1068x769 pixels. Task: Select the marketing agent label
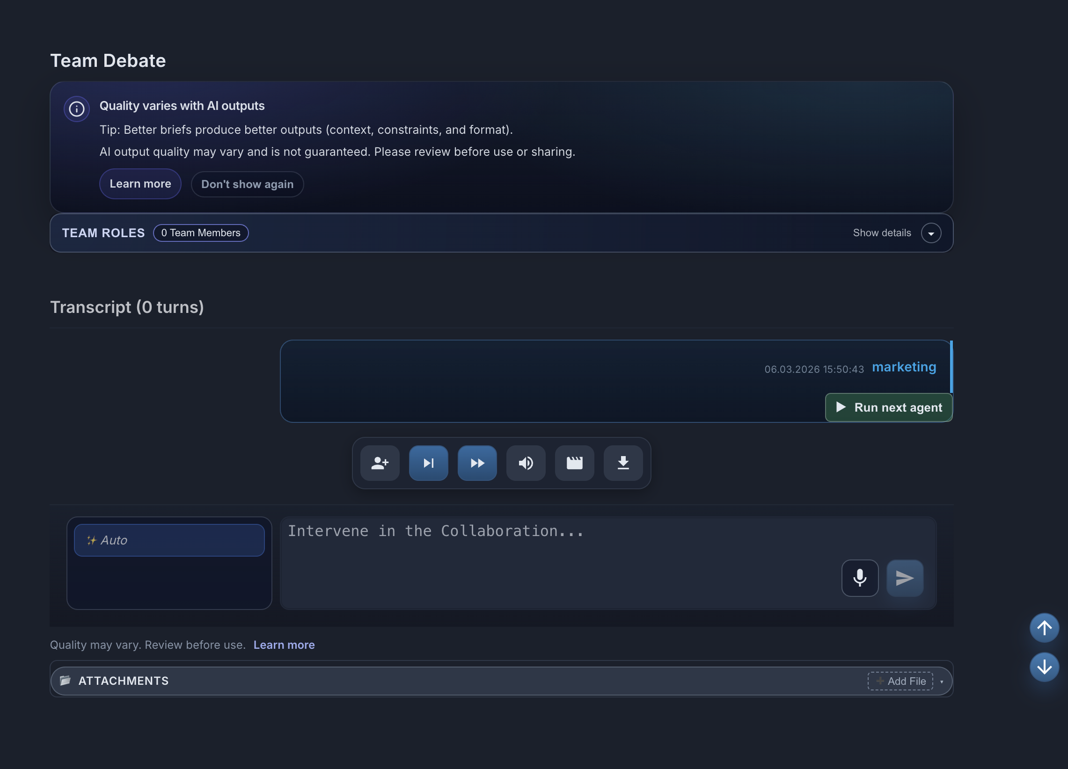click(904, 367)
